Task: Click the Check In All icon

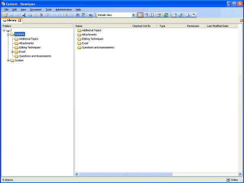Action: 180,15
